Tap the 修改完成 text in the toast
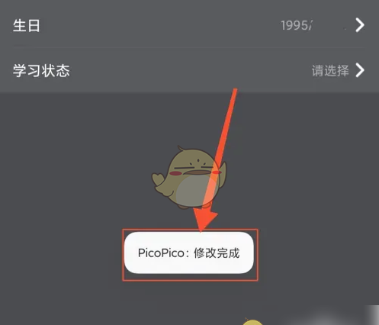This screenshot has width=379, height=325. pyautogui.click(x=217, y=253)
